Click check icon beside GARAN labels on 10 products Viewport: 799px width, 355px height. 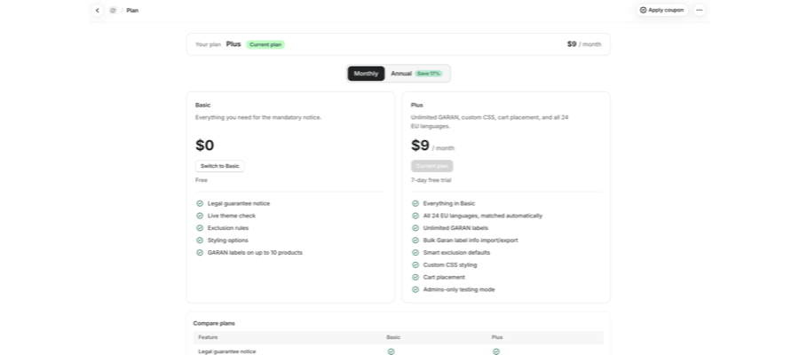tap(200, 253)
